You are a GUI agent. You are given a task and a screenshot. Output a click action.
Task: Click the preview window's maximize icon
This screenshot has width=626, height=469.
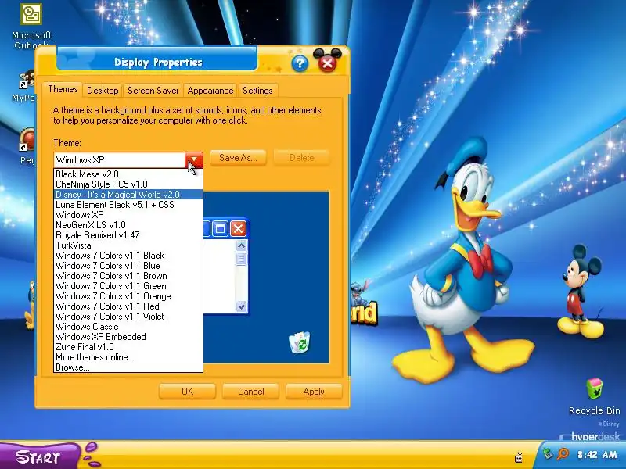coord(220,229)
